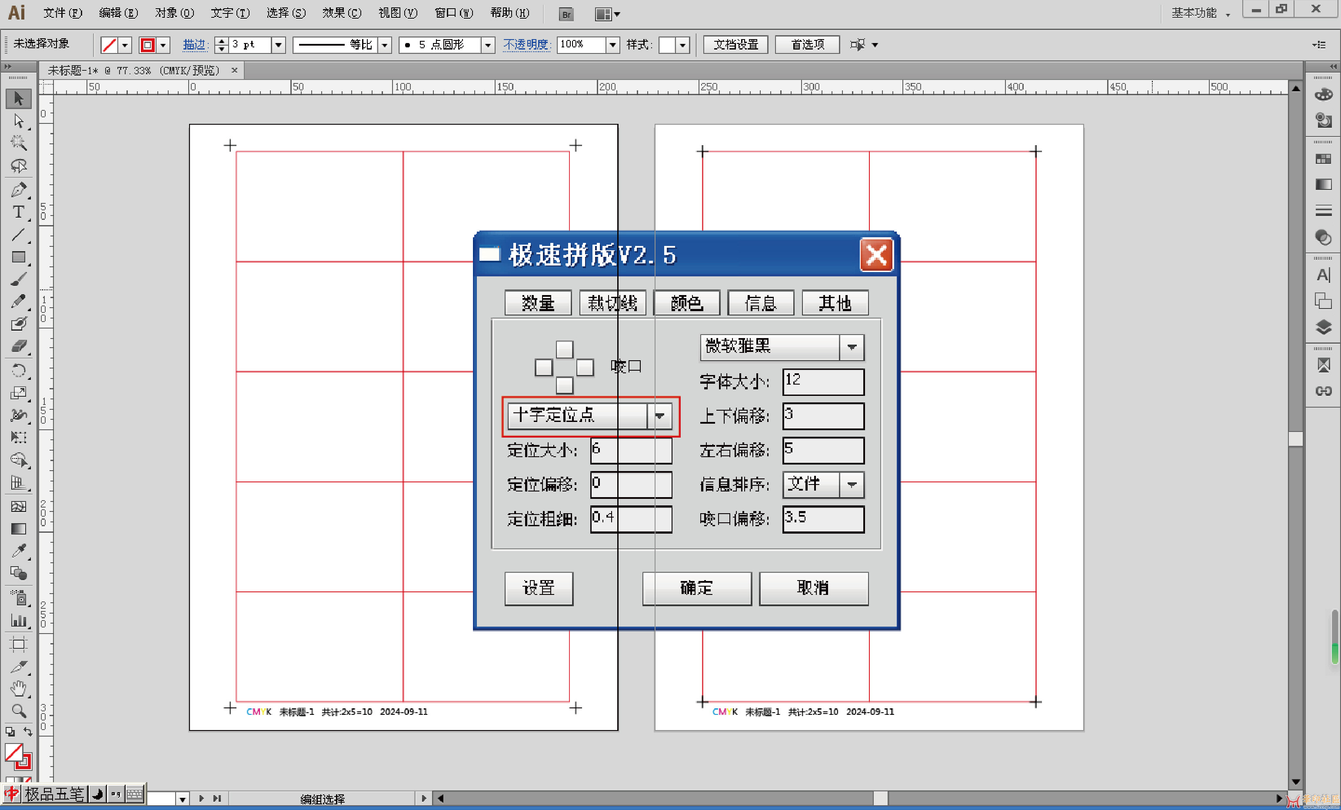1341x810 pixels.
Task: Open the Layers panel icon
Action: point(1323,327)
